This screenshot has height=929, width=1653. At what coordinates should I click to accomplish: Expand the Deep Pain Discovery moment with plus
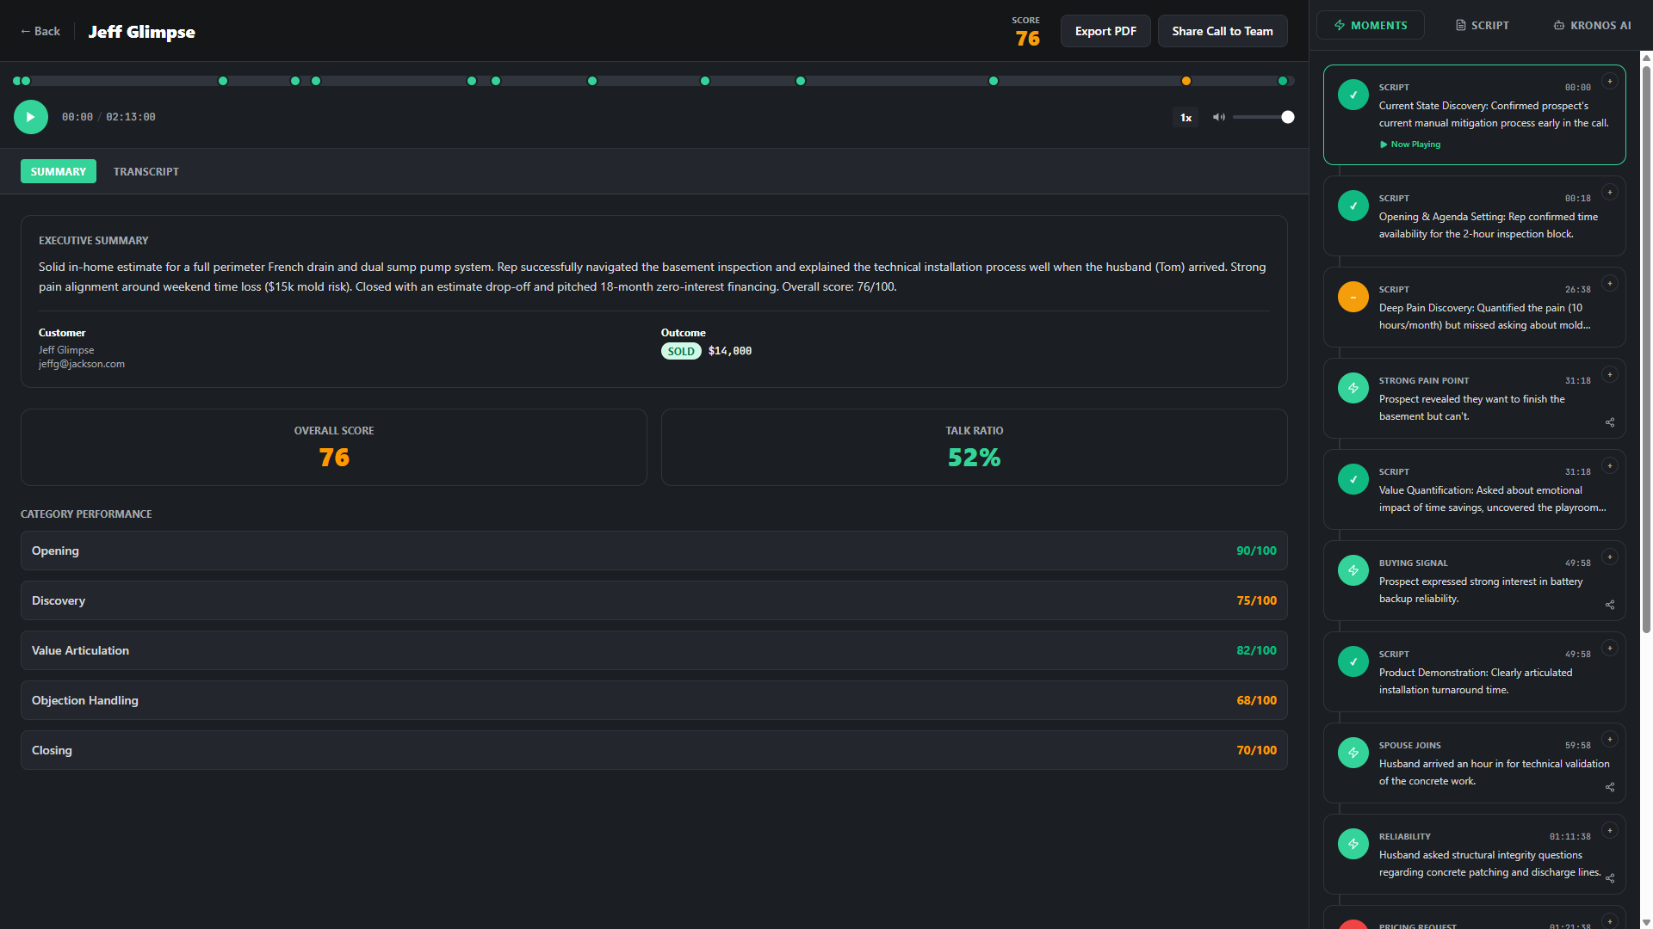pyautogui.click(x=1609, y=284)
